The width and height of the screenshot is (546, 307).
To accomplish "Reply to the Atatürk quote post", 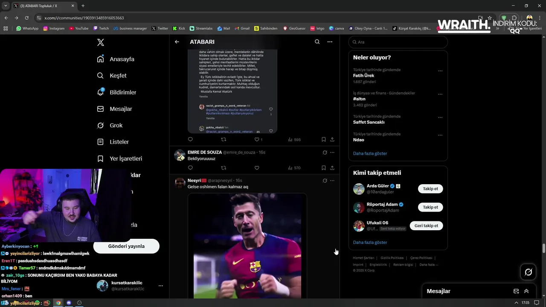I will pyautogui.click(x=190, y=139).
